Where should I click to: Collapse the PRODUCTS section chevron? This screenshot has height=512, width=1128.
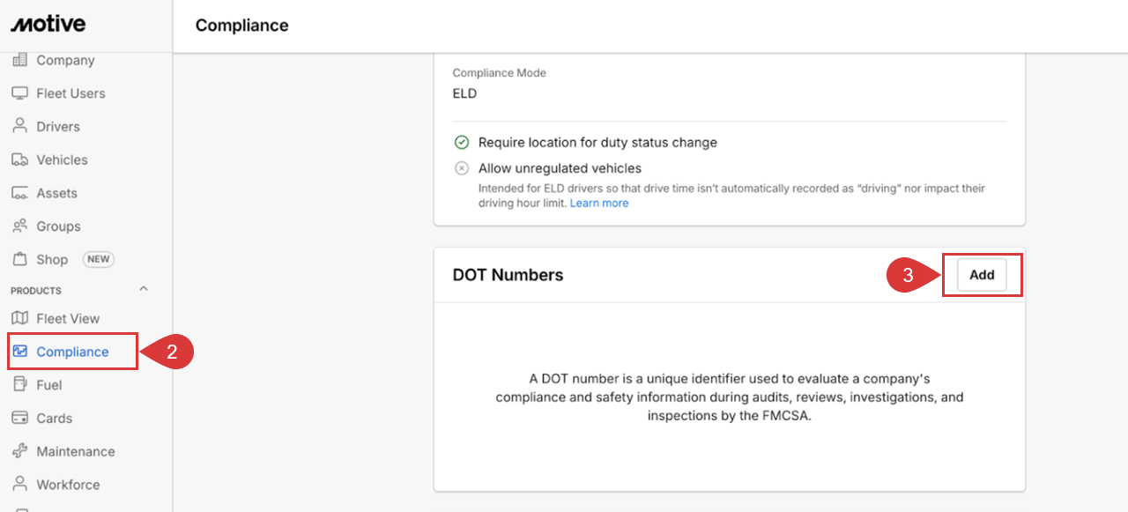(x=145, y=289)
